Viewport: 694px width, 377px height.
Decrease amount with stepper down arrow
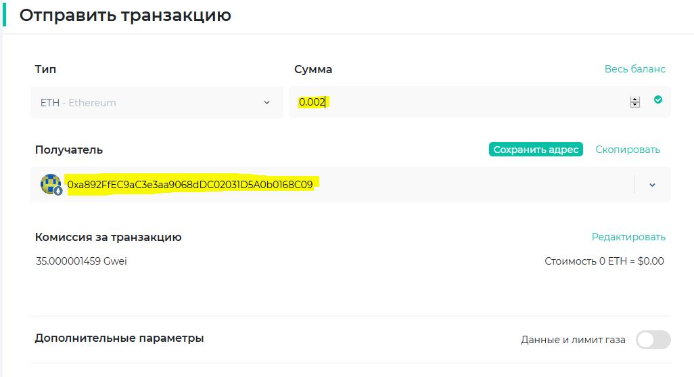coord(634,106)
